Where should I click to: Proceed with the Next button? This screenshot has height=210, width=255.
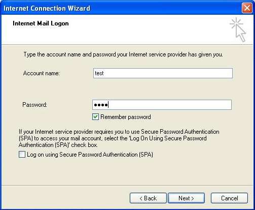186,198
